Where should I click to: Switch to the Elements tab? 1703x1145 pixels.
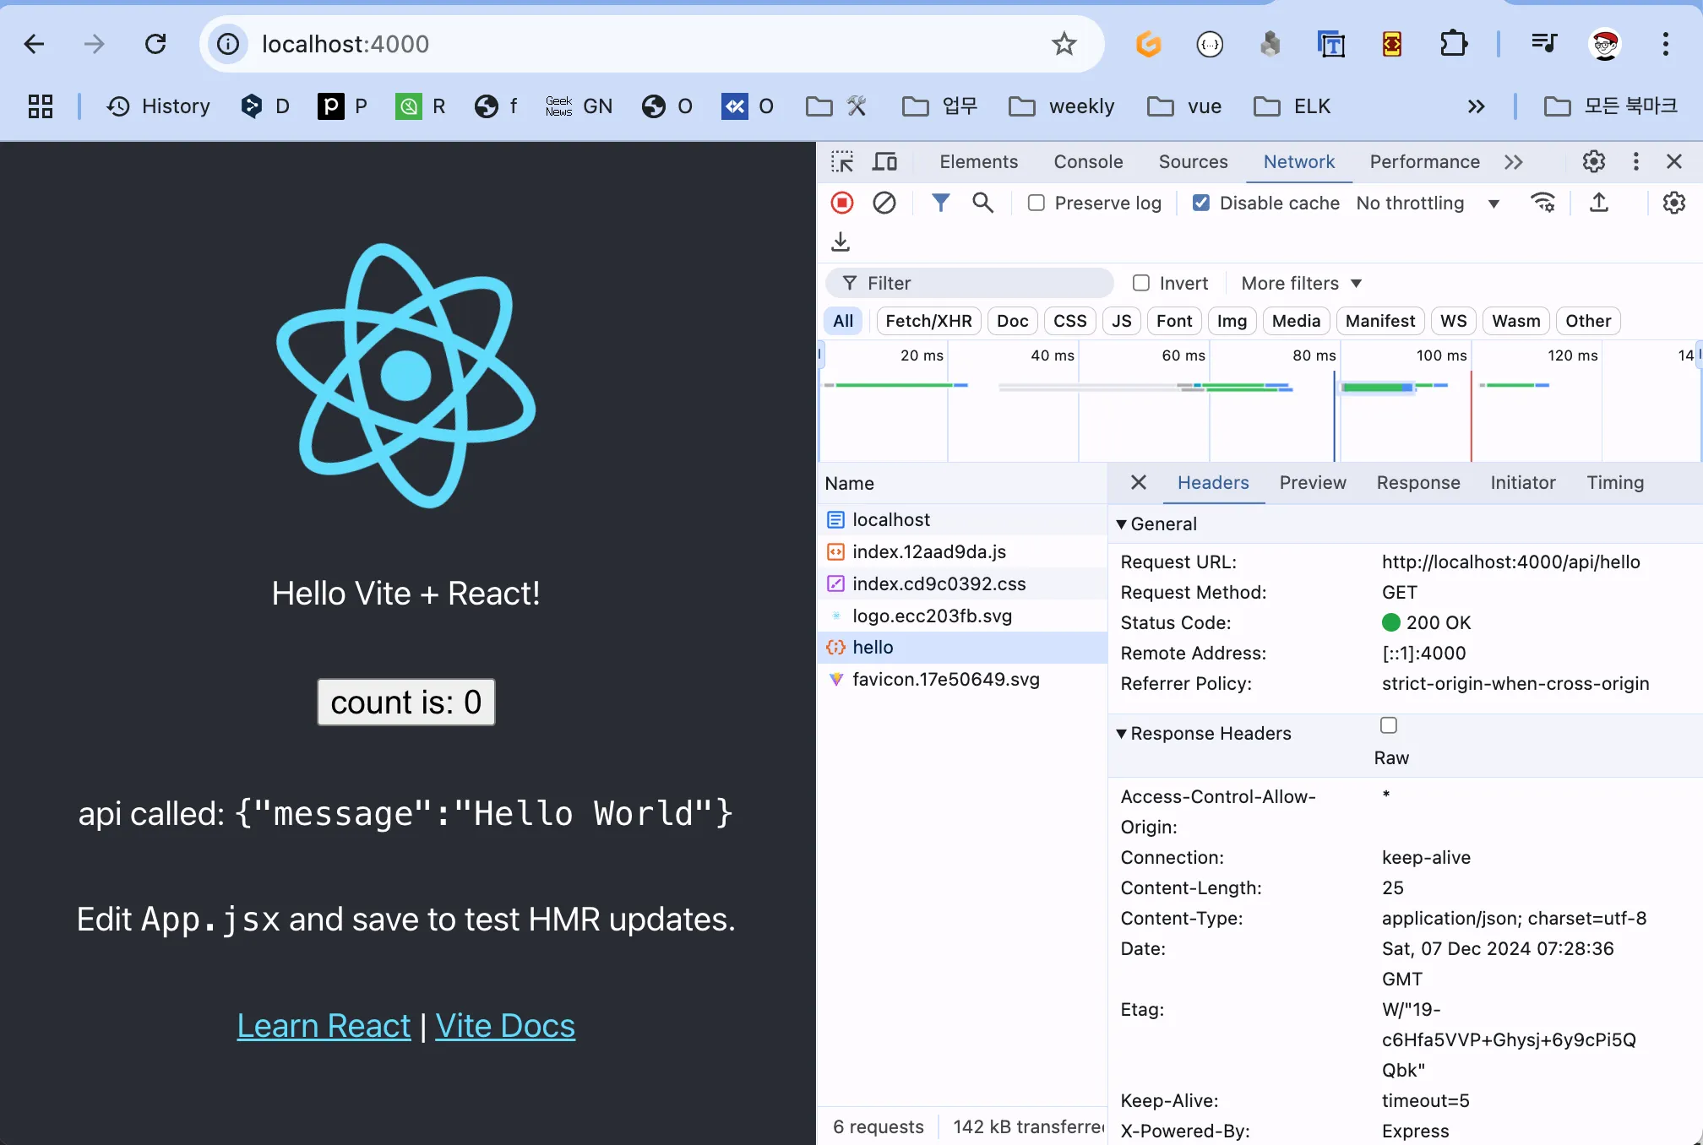[978, 161]
